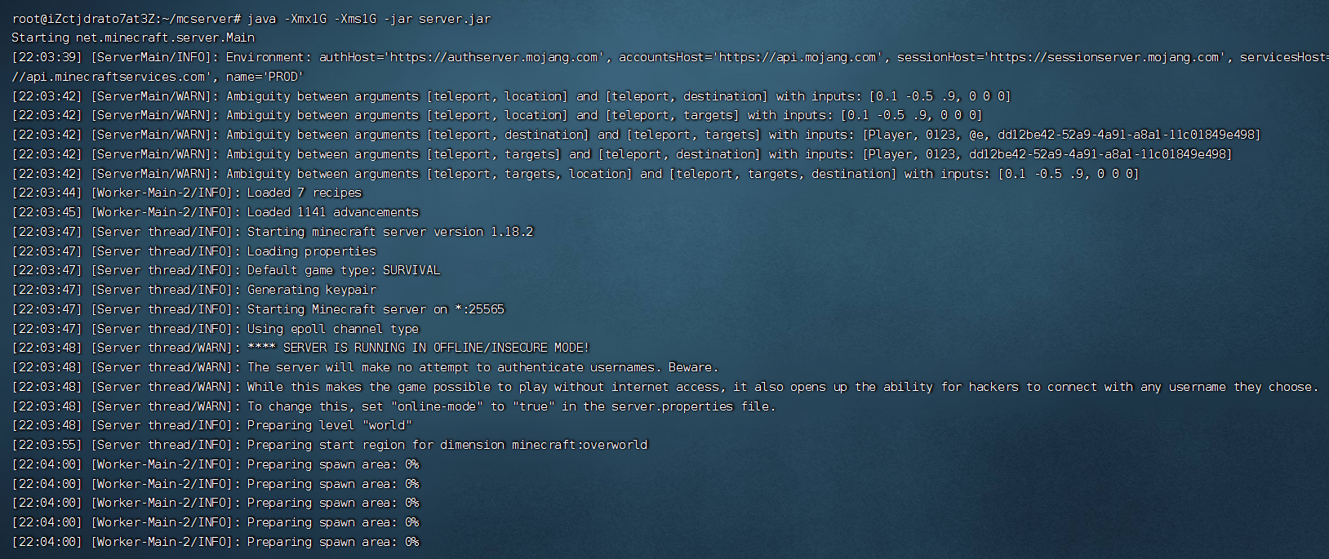The height and width of the screenshot is (559, 1329).
Task: Click the 'Loading properties' log line
Action: [x=194, y=251]
